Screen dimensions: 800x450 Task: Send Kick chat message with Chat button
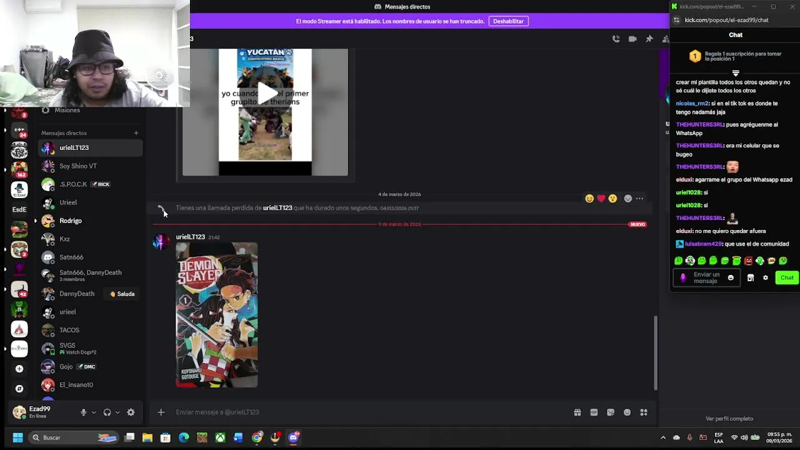[786, 278]
